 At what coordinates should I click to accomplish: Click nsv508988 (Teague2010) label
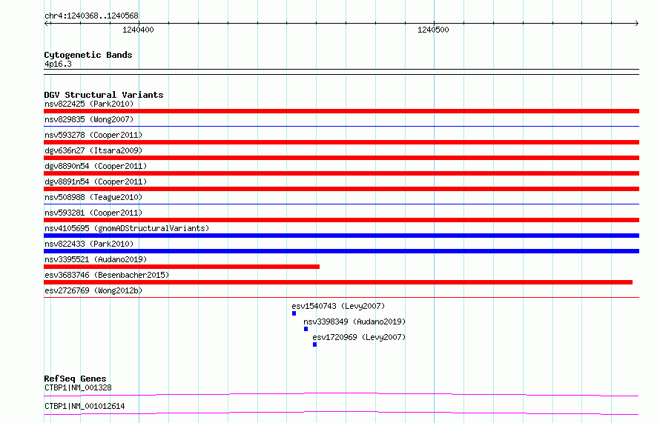[x=93, y=197]
